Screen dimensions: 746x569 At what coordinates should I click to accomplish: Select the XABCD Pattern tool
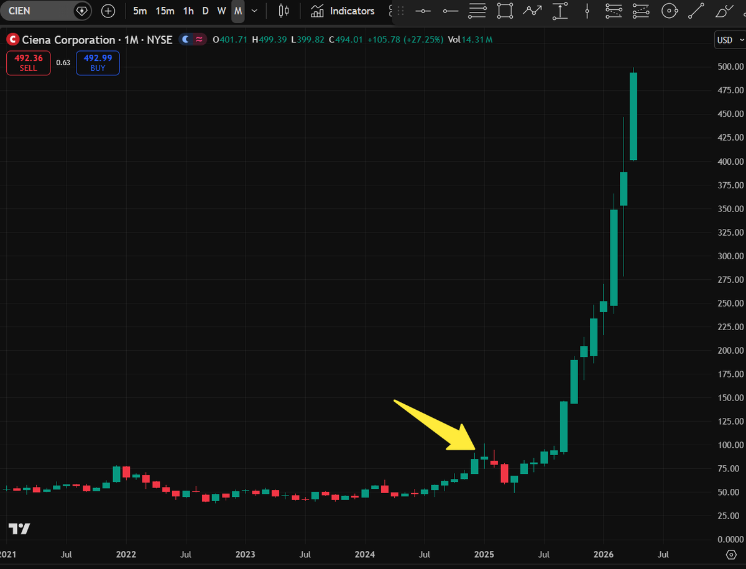click(532, 11)
